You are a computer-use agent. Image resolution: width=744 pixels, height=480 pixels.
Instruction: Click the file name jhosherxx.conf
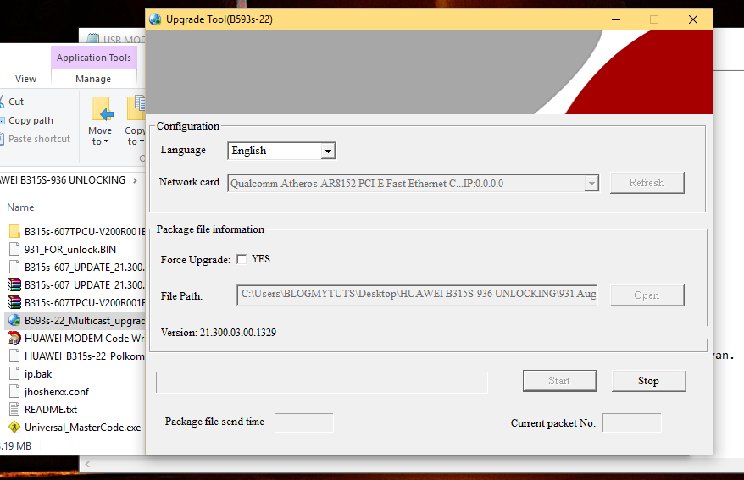(x=57, y=392)
